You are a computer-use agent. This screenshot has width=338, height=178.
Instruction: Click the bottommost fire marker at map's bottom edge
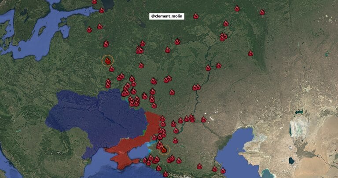click(165, 174)
